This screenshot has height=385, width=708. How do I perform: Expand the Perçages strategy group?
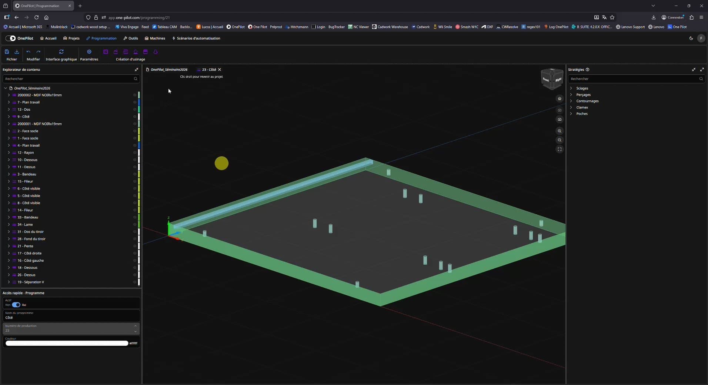[571, 95]
